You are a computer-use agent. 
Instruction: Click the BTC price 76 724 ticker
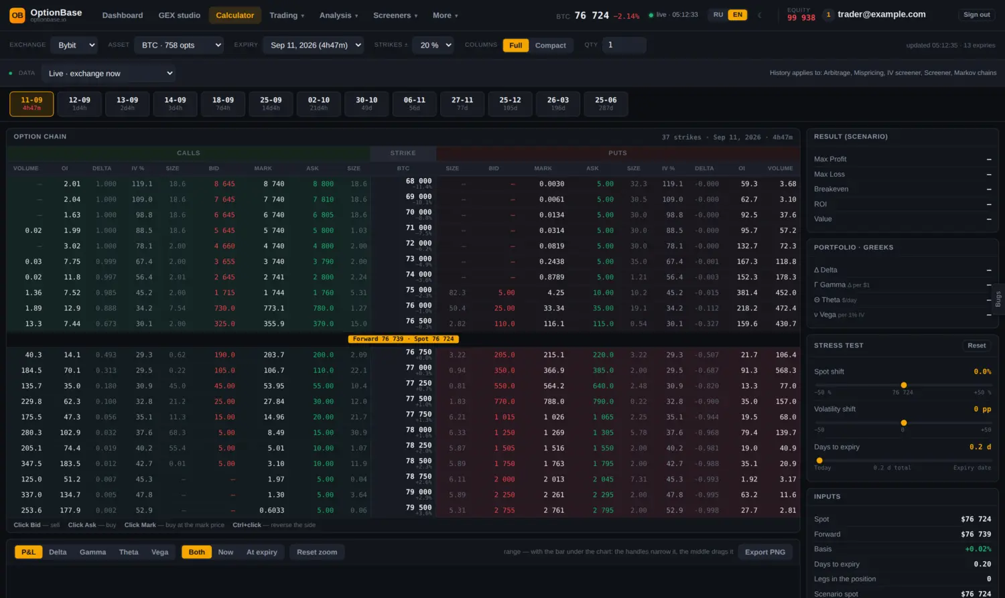point(592,15)
